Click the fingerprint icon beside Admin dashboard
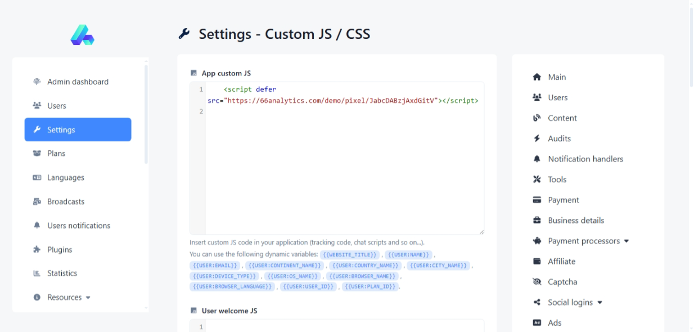694x332 pixels. coord(37,82)
